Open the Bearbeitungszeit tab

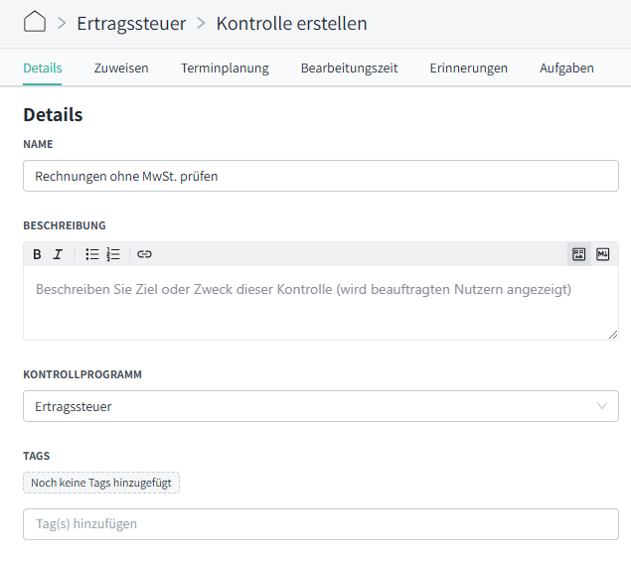pos(350,68)
